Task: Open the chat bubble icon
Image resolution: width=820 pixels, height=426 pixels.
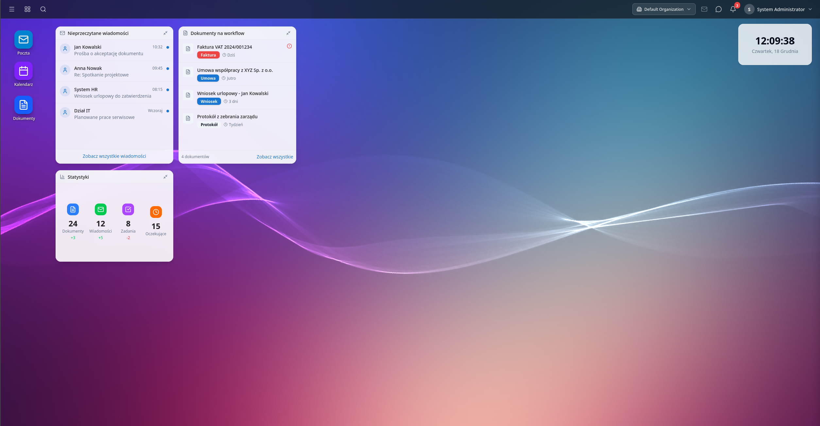Action: click(x=718, y=9)
